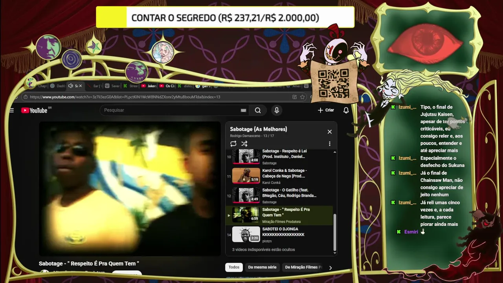The image size is (503, 283).
Task: Toggle playlist shuffle icon
Action: (244, 144)
